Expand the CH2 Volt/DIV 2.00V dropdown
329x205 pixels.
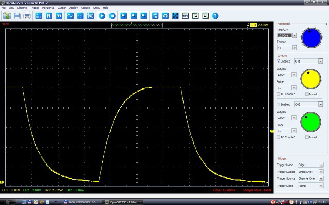tap(294, 118)
